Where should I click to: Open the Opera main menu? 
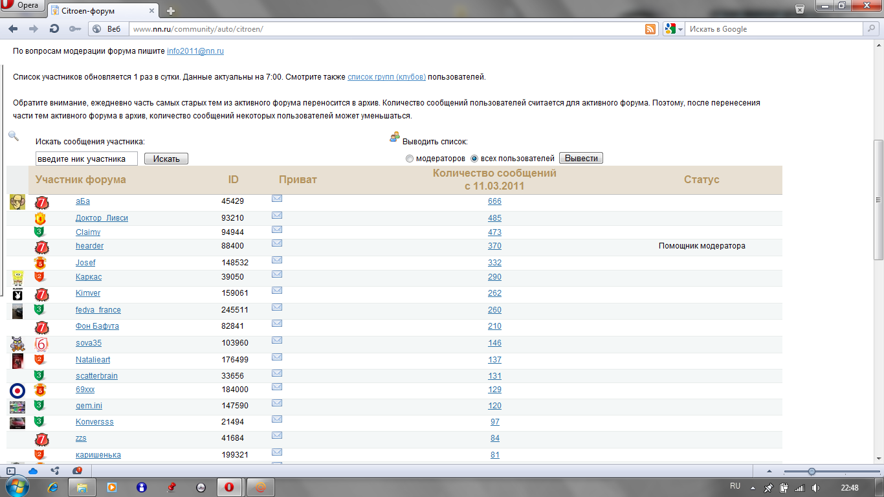tap(23, 6)
